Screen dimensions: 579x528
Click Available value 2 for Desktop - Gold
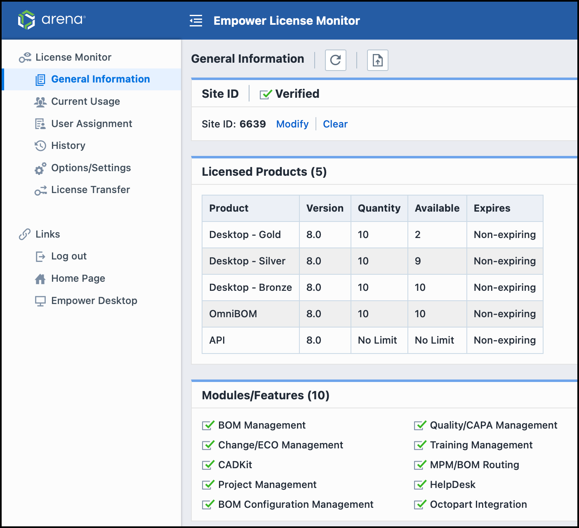click(x=437, y=235)
